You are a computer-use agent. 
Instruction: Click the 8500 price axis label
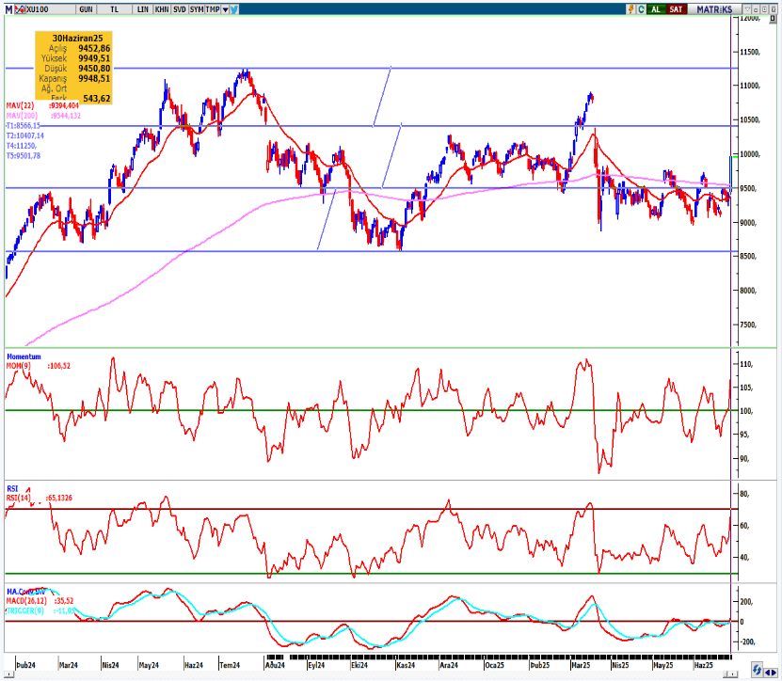[748, 256]
